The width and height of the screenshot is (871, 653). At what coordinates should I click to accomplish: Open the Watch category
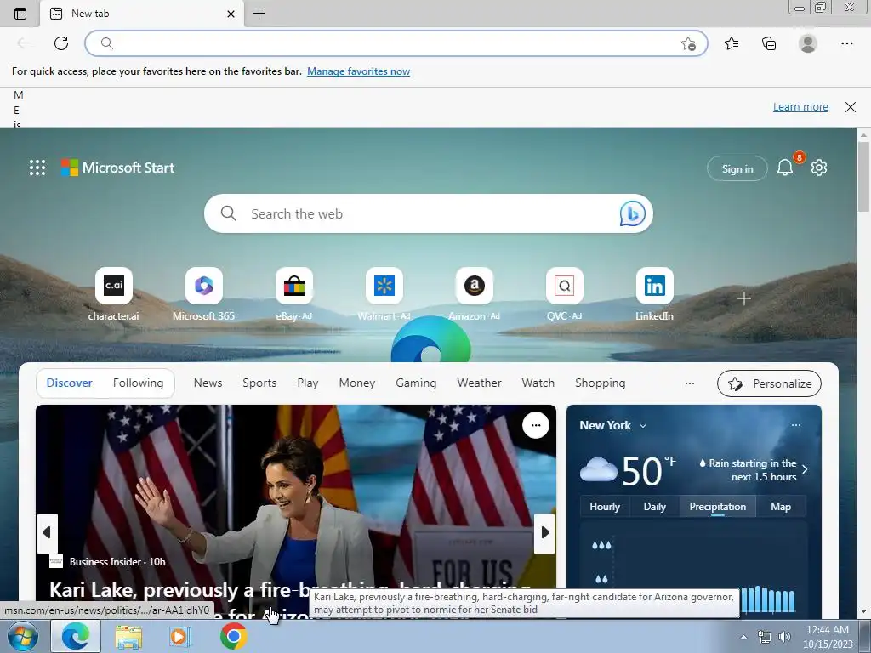pyautogui.click(x=538, y=383)
